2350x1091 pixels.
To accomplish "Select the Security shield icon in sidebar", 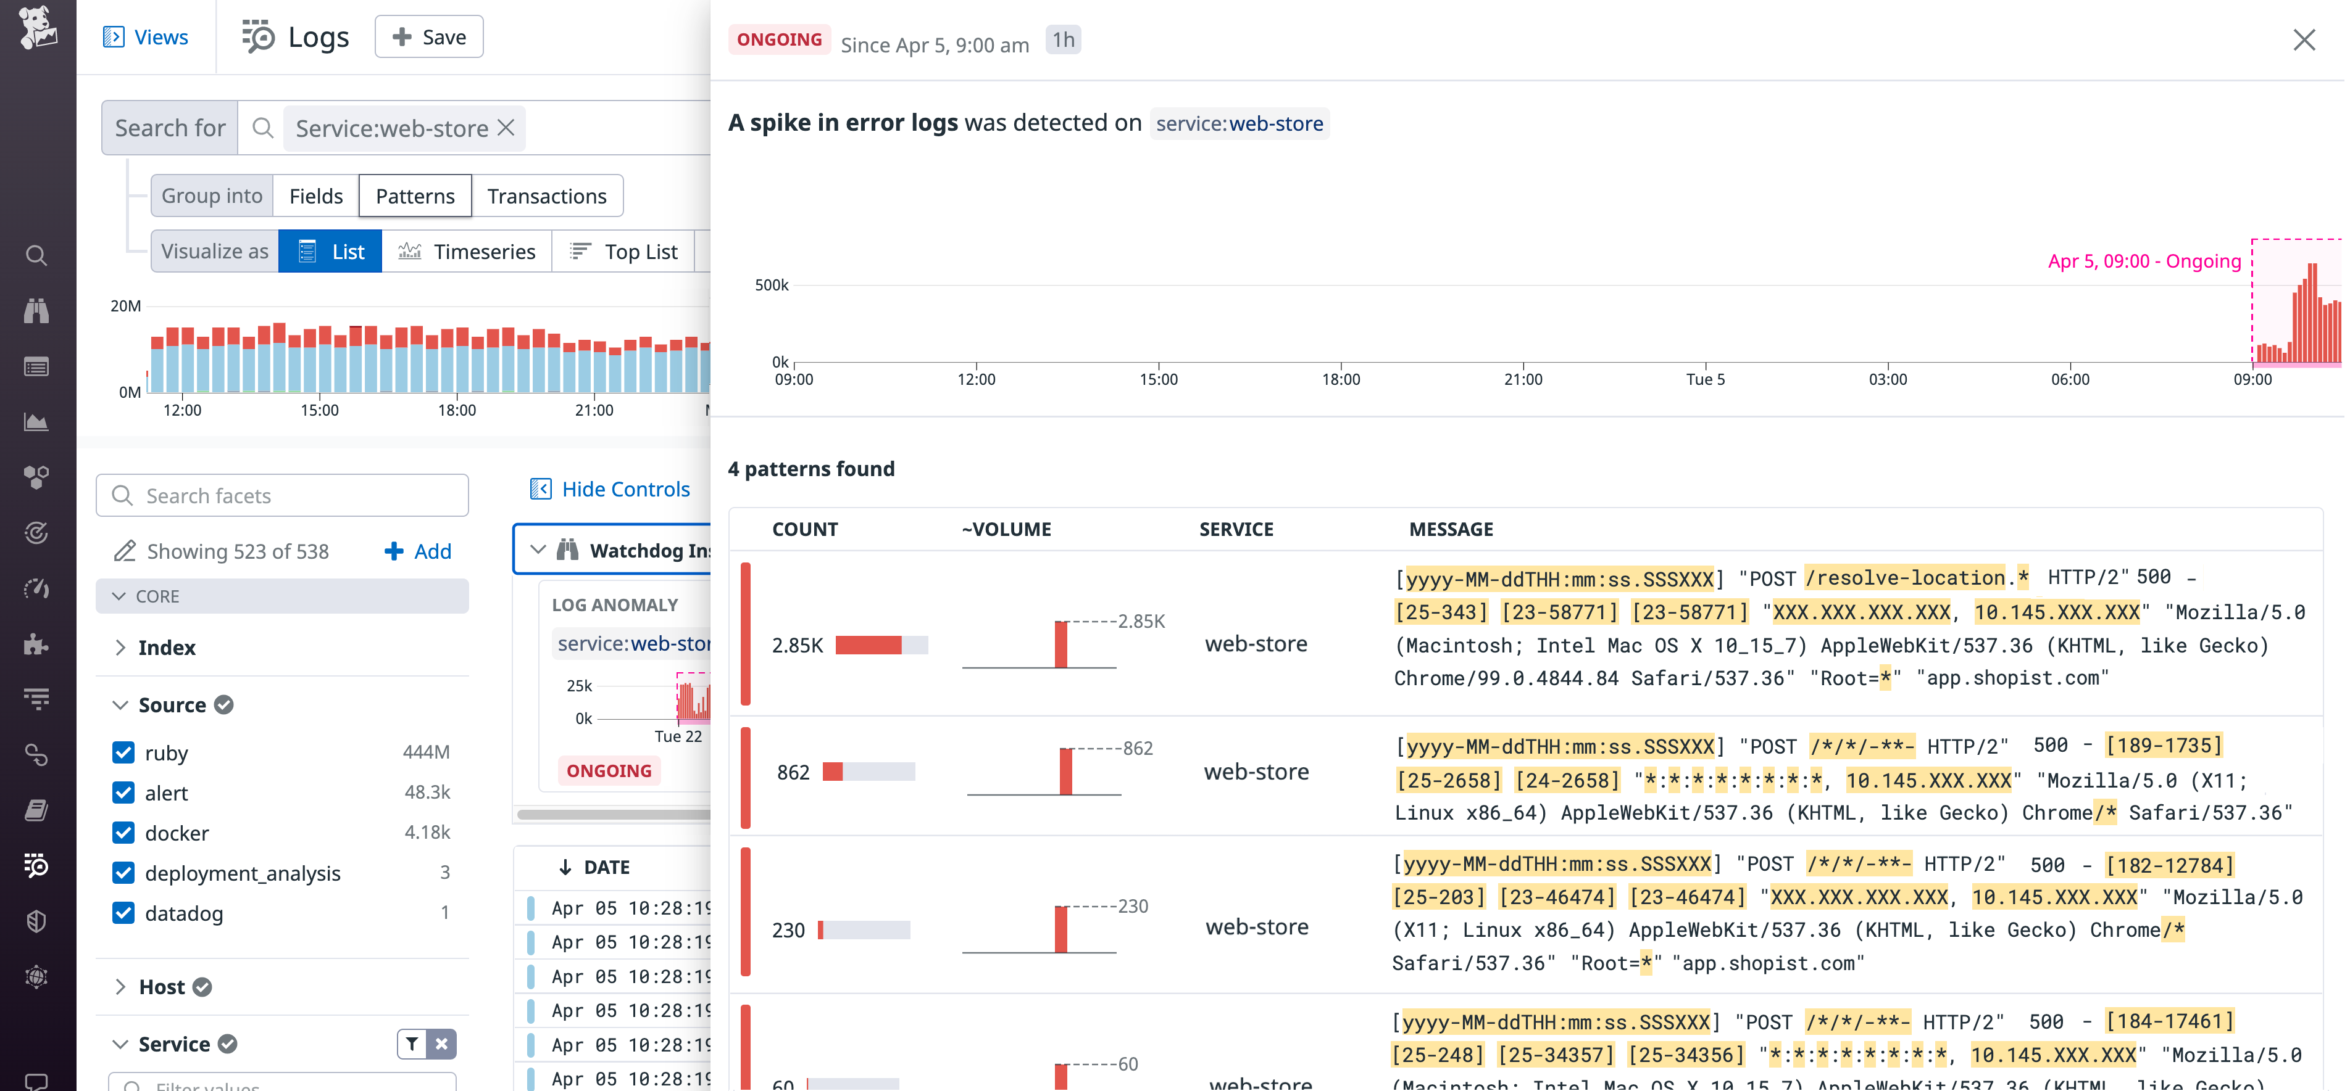I will point(36,921).
